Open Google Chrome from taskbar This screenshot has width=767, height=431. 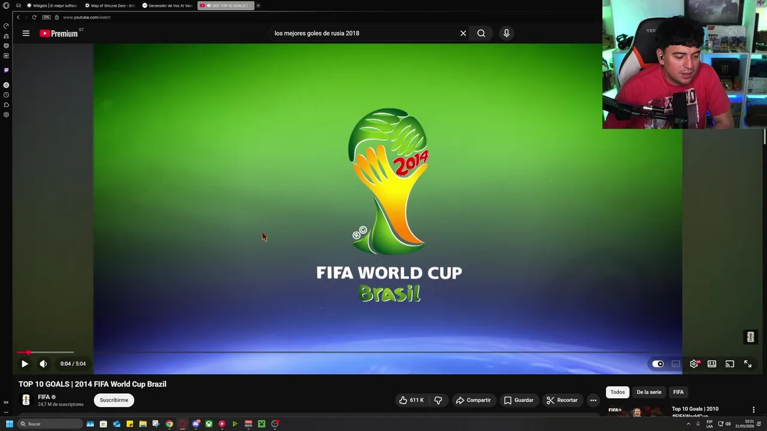[x=169, y=424]
